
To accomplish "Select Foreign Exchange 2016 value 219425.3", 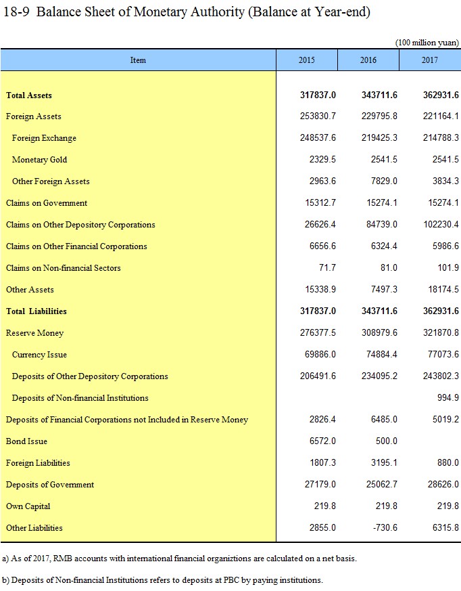I will coord(379,138).
